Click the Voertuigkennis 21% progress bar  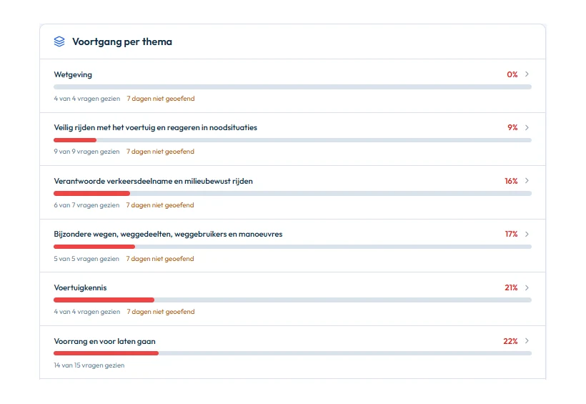[292, 300]
